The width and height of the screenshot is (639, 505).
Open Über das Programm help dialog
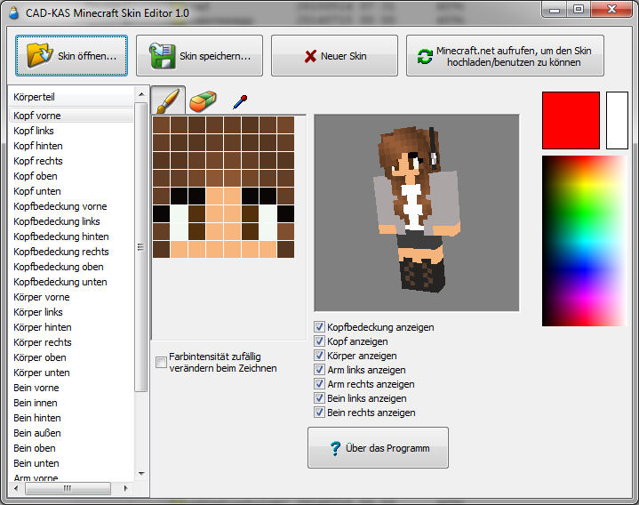378,448
